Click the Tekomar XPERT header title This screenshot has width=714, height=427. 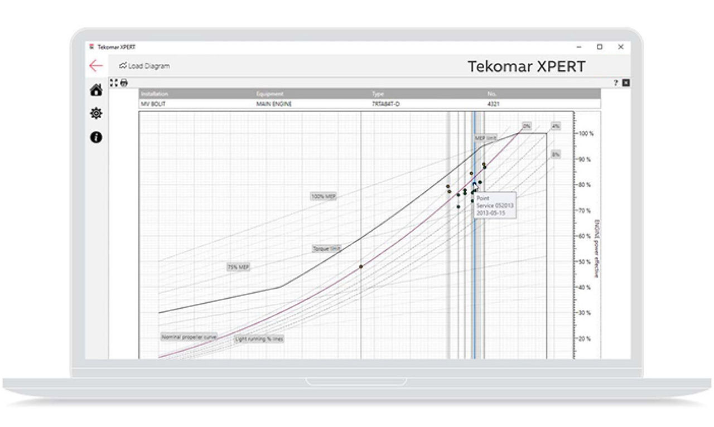(526, 66)
